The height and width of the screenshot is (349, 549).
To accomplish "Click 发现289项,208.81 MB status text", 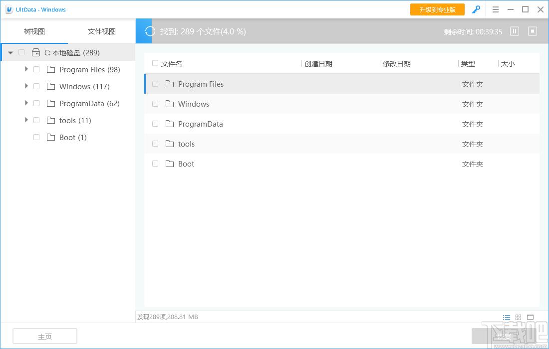I will 167,317.
